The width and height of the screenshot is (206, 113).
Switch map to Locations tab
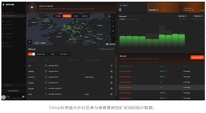(84, 16)
